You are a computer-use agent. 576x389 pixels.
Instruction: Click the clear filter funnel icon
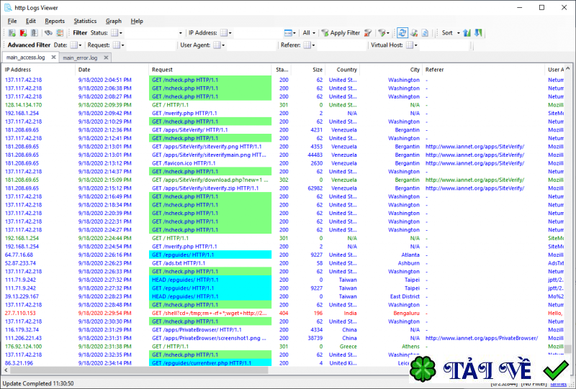pos(368,33)
